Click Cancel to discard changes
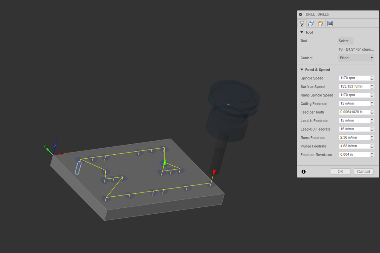This screenshot has width=380, height=253. (363, 172)
